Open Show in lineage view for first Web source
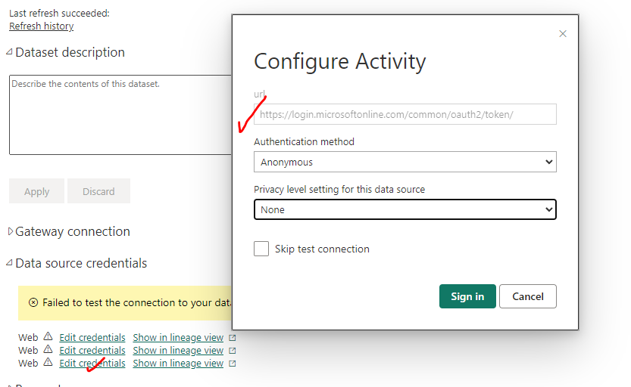Viewport: 631px width, 387px height. (178, 338)
